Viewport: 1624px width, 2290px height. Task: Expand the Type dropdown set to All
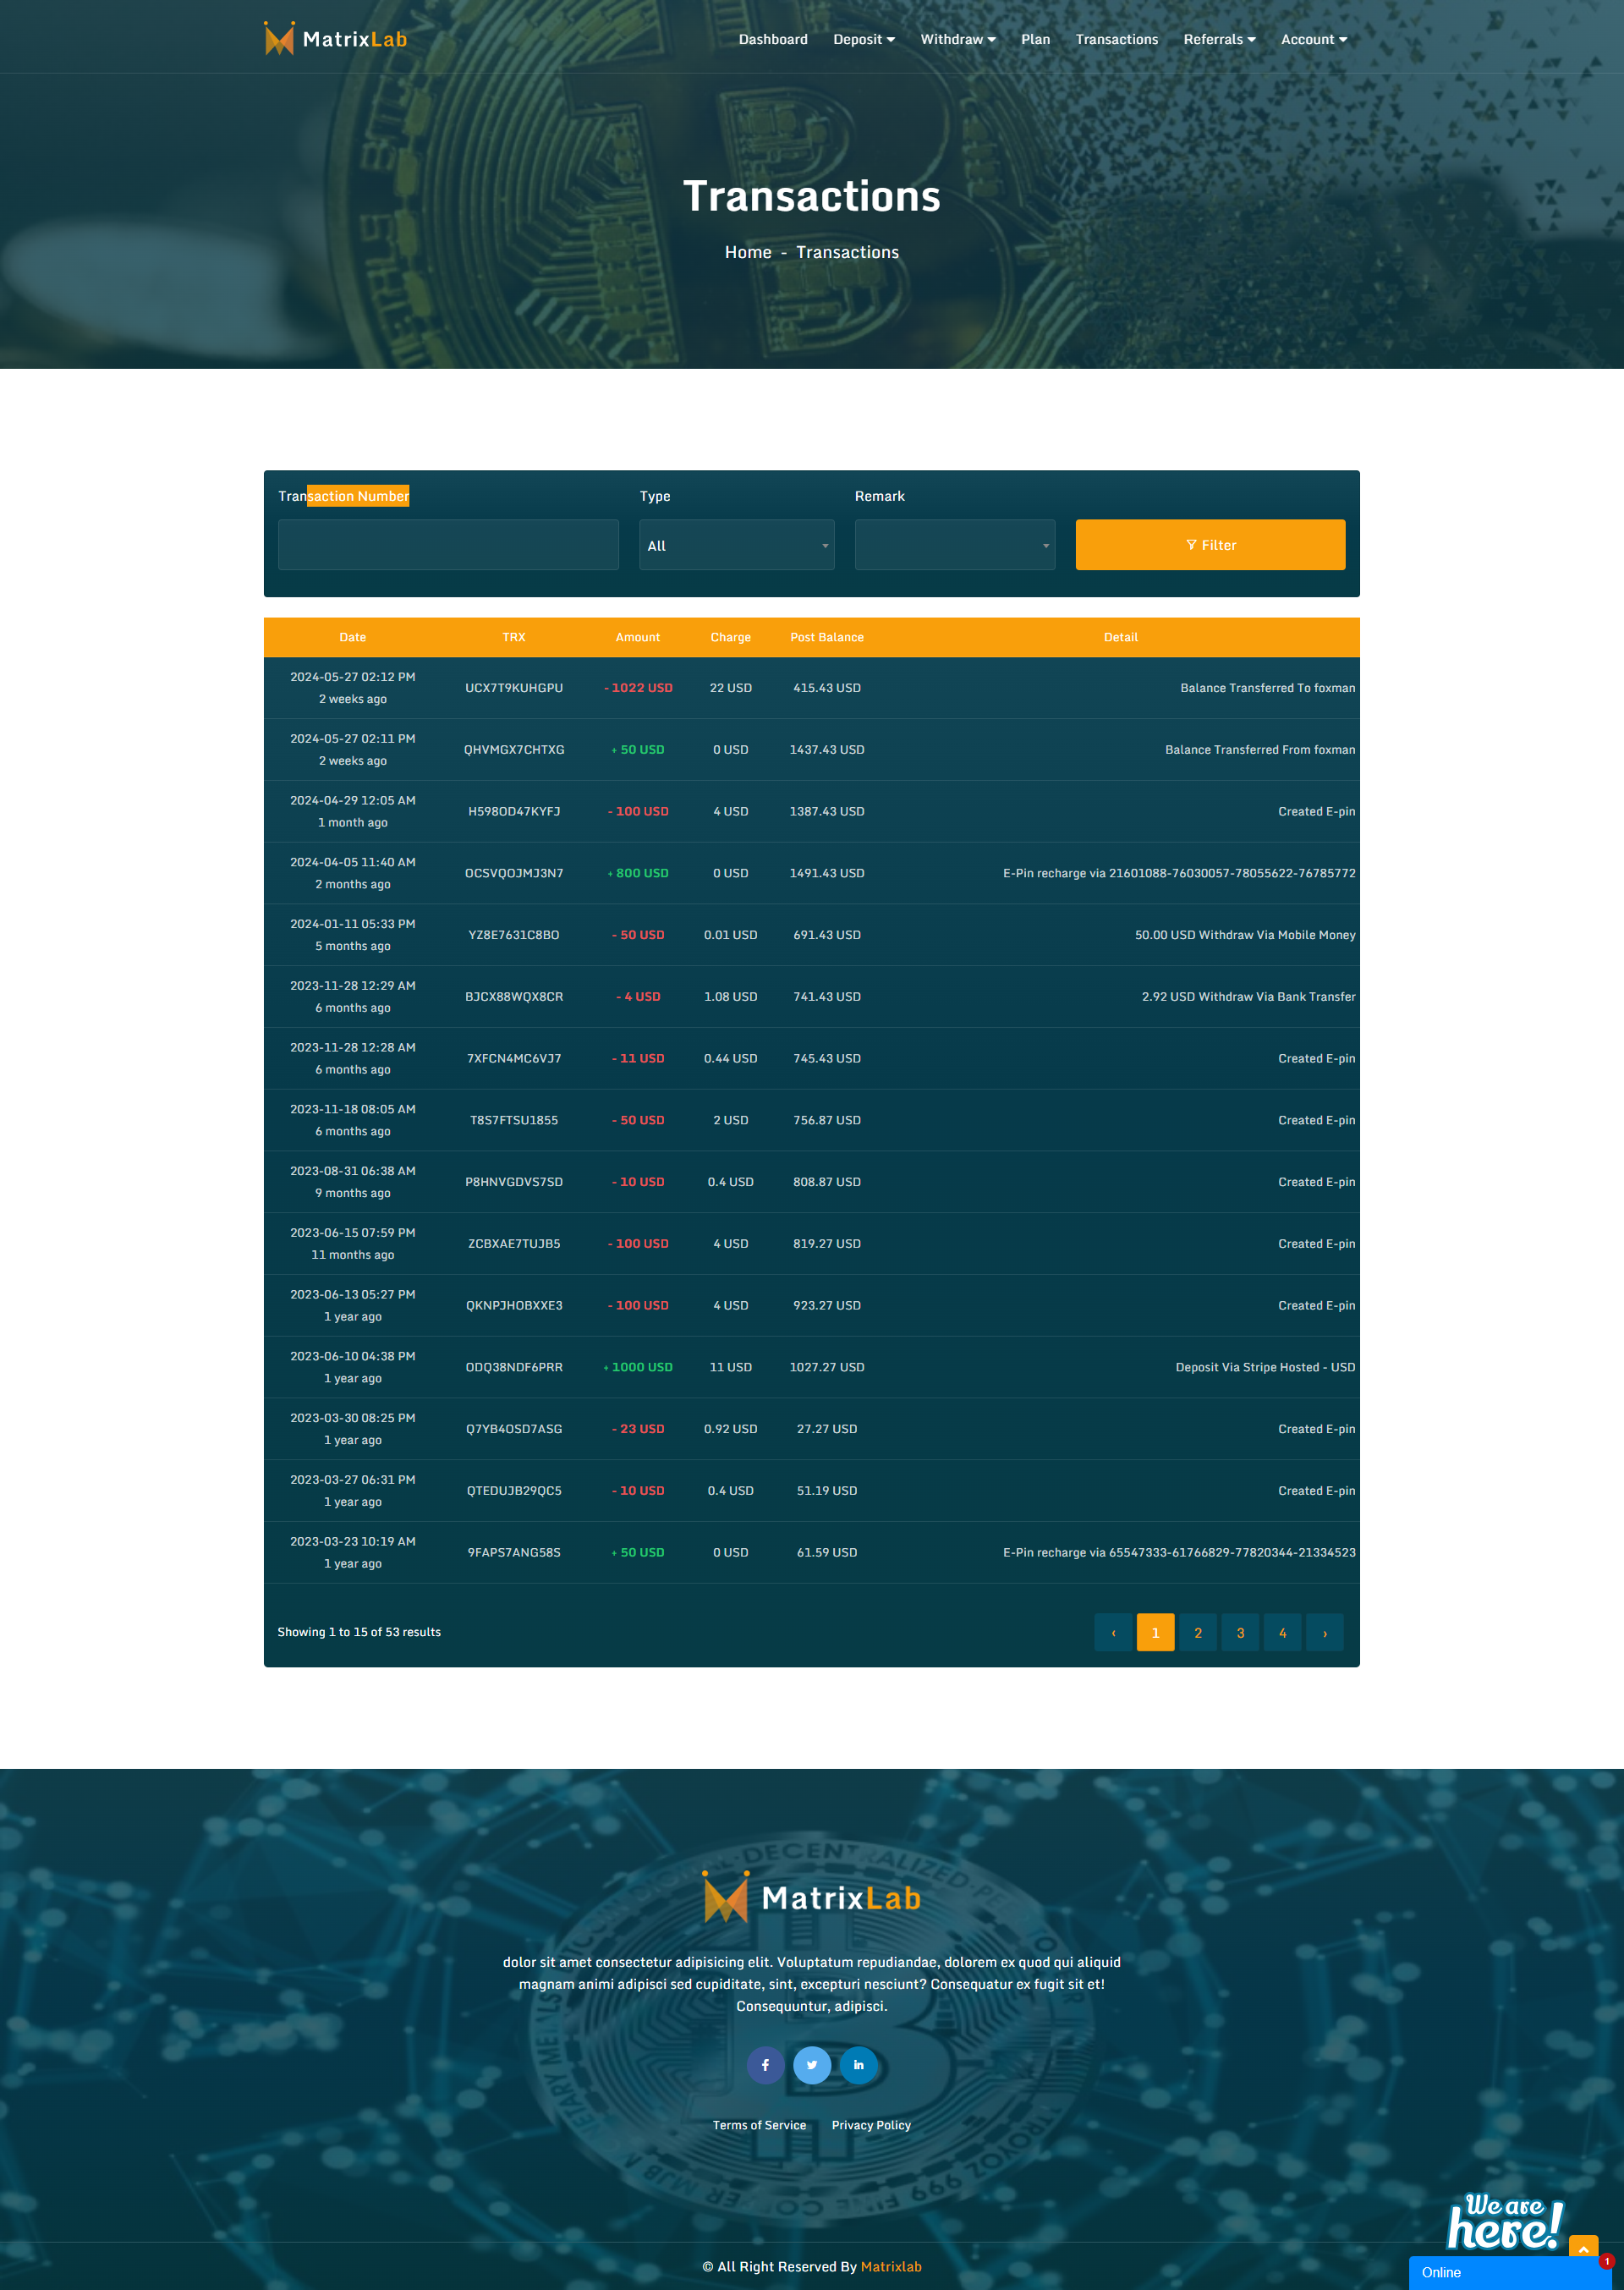736,545
